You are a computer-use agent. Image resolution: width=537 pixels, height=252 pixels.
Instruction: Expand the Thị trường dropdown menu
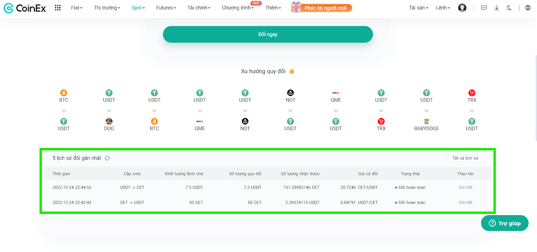coord(107,8)
